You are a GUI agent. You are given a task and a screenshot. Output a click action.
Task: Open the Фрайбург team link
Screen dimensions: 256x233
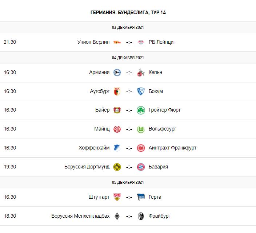(159, 216)
